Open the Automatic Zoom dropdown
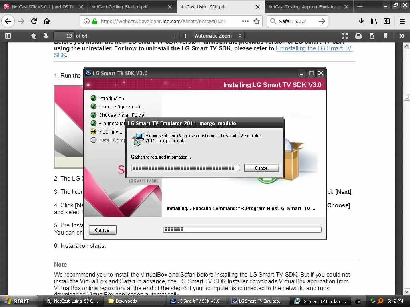The height and width of the screenshot is (307, 410). 218,36
